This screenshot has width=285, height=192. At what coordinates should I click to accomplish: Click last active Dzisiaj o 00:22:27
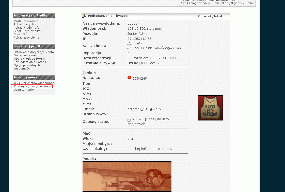tap(144, 63)
